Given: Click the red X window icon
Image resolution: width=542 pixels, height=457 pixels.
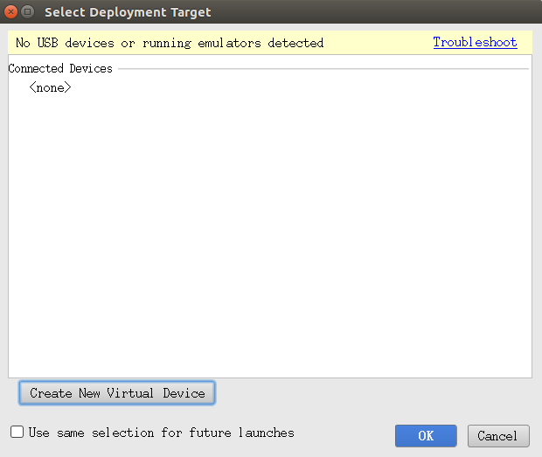Looking at the screenshot, I should point(10,12).
